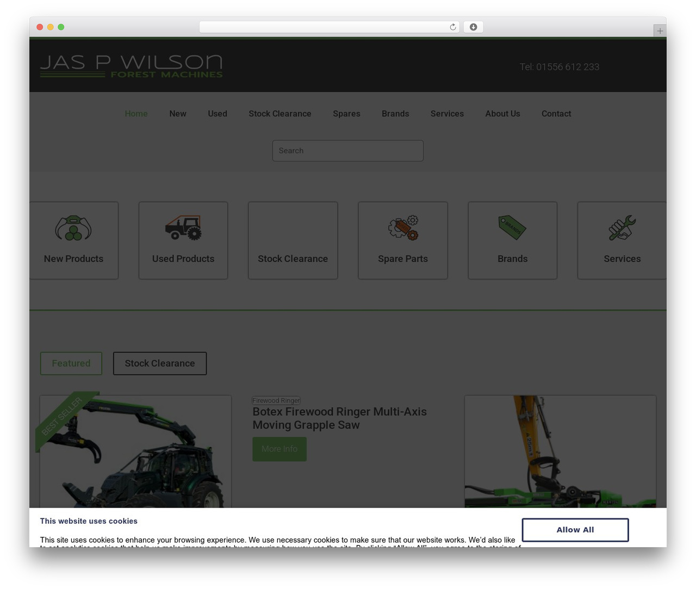Image resolution: width=696 pixels, height=589 pixels.
Task: Open a new browser tab with plus
Action: point(660,31)
